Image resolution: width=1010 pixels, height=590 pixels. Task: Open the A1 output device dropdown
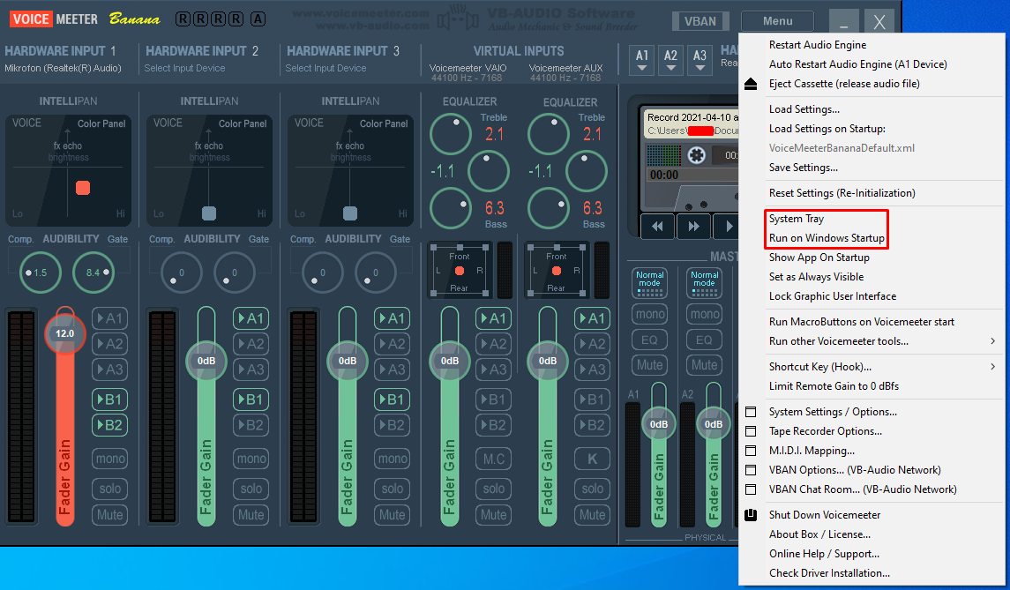641,60
